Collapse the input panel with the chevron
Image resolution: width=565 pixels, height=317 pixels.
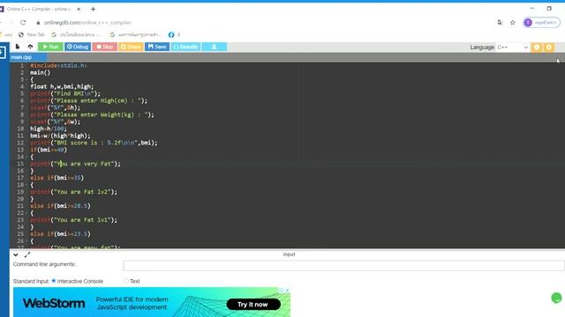tap(16, 254)
